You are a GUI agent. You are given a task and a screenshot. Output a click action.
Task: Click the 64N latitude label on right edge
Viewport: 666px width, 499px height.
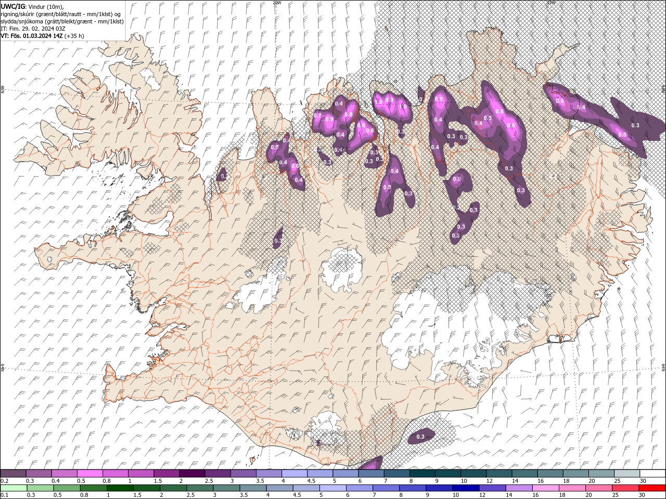tap(663, 367)
